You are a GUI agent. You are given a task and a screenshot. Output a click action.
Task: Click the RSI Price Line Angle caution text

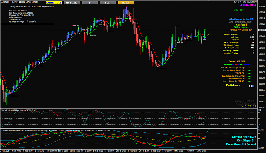click(x=23, y=22)
